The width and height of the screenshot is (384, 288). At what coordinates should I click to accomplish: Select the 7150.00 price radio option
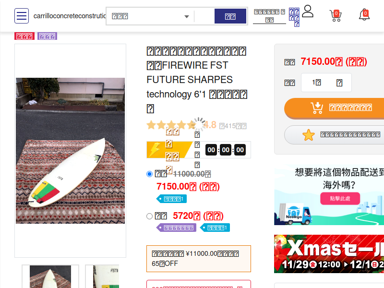[149, 174]
